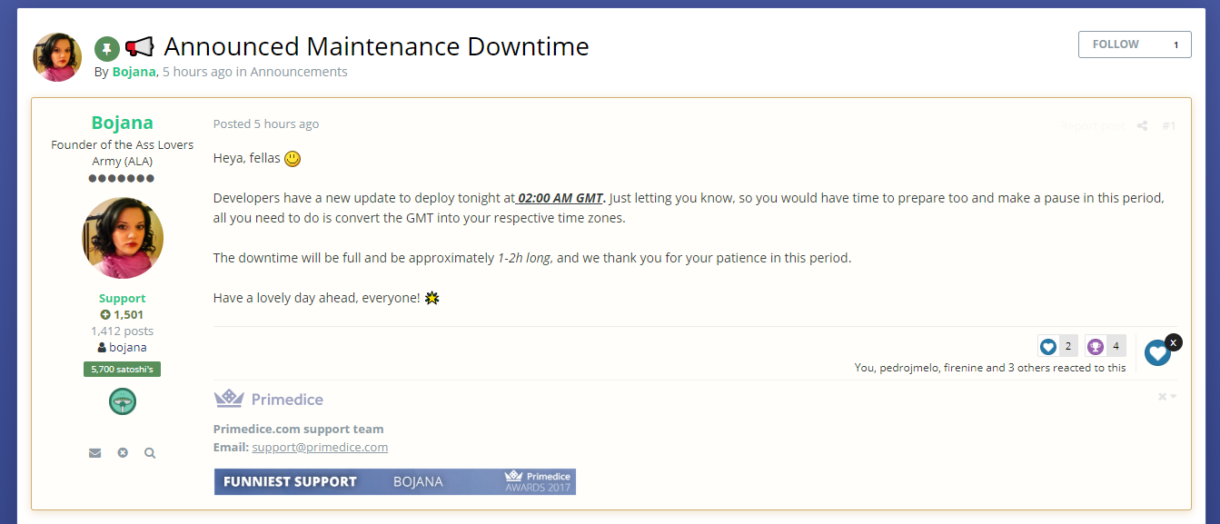This screenshot has height=524, width=1220.
Task: Click the green Support group label
Action: tap(123, 299)
